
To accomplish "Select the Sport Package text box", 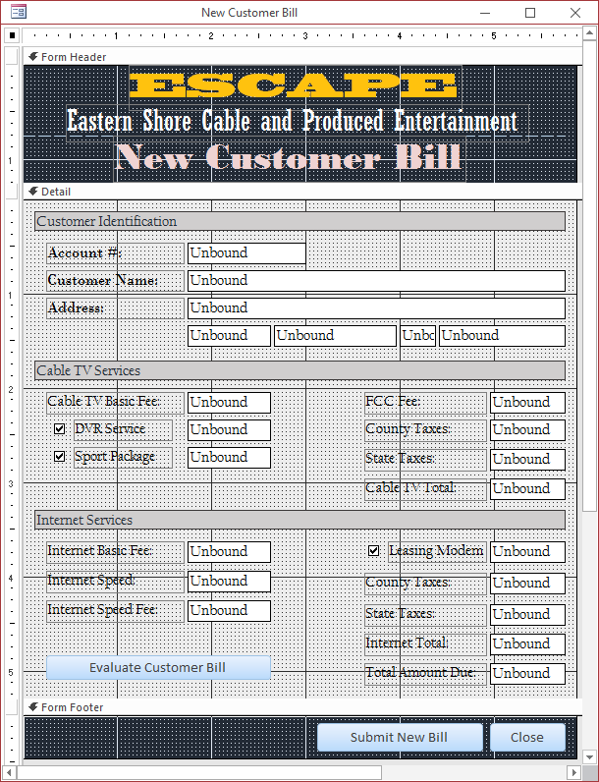I will [x=229, y=458].
